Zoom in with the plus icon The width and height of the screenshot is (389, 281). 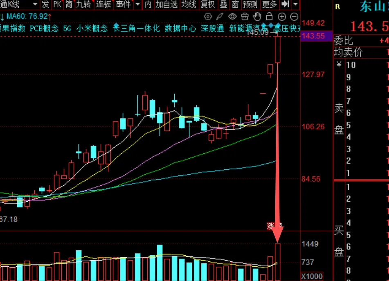point(282,17)
